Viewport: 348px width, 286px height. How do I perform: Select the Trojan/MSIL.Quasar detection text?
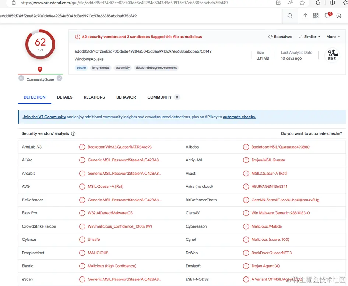click(x=268, y=160)
